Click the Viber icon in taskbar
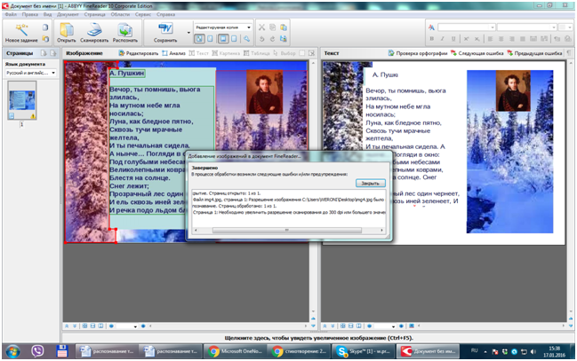The width and height of the screenshot is (577, 361). click(37, 351)
